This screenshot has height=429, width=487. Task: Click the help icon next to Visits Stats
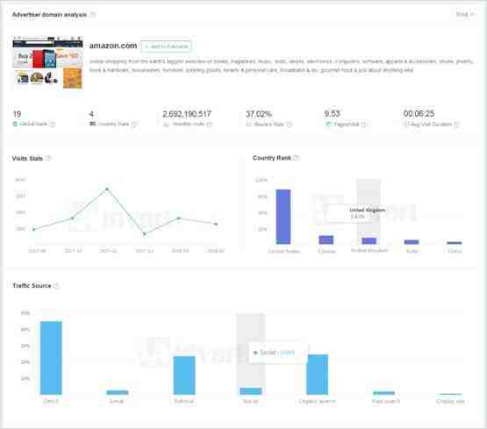(48, 158)
